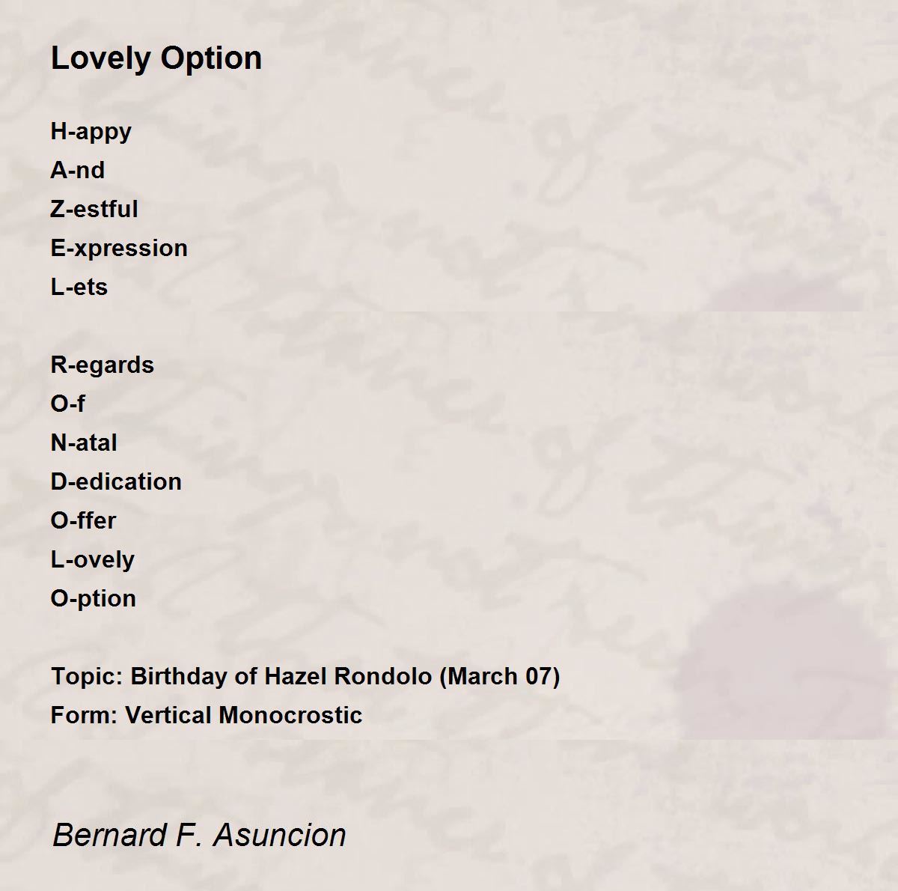Click the line D-edication

click(116, 481)
